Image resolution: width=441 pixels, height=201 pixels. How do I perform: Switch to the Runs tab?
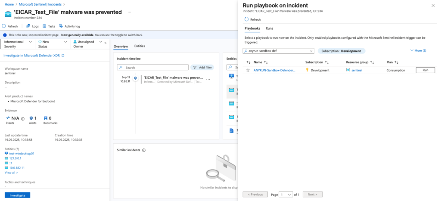click(x=269, y=28)
